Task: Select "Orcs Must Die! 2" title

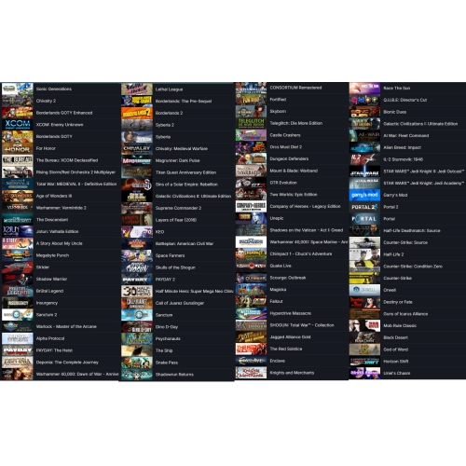Action: (286, 147)
